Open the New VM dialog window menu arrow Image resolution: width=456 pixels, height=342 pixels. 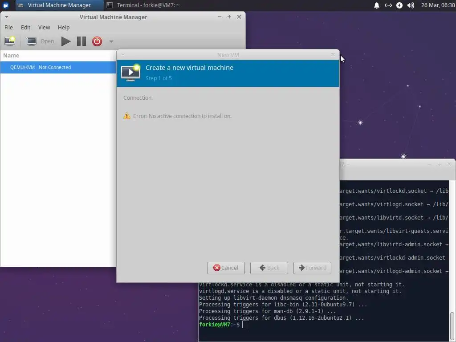[123, 55]
